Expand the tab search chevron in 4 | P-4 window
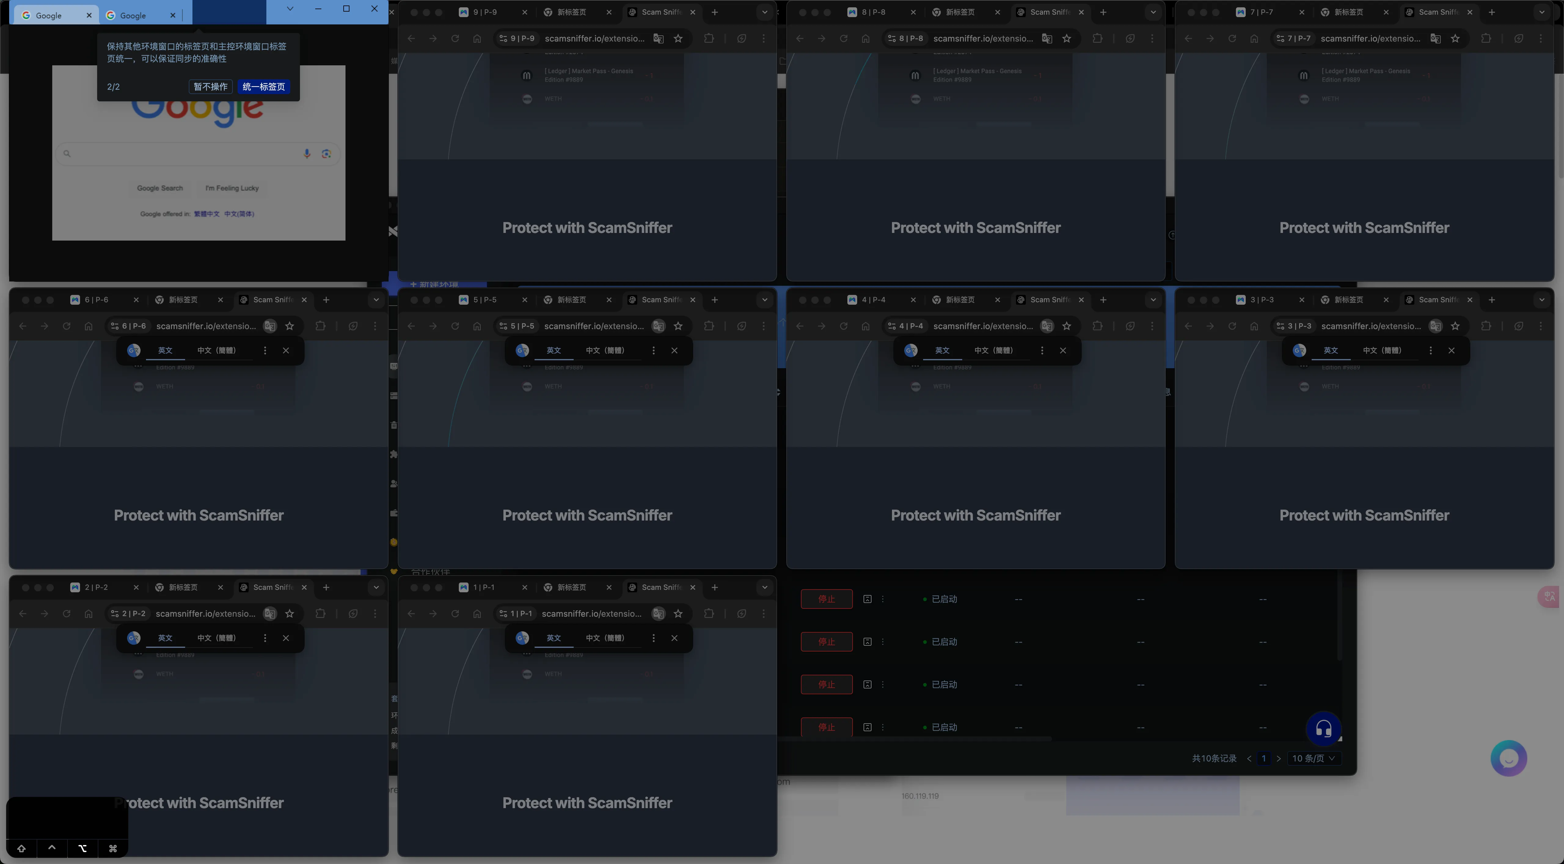 [1153, 300]
